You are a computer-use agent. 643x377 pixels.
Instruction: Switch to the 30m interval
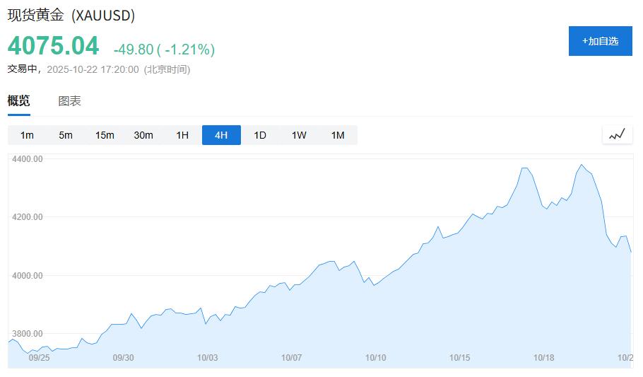143,135
